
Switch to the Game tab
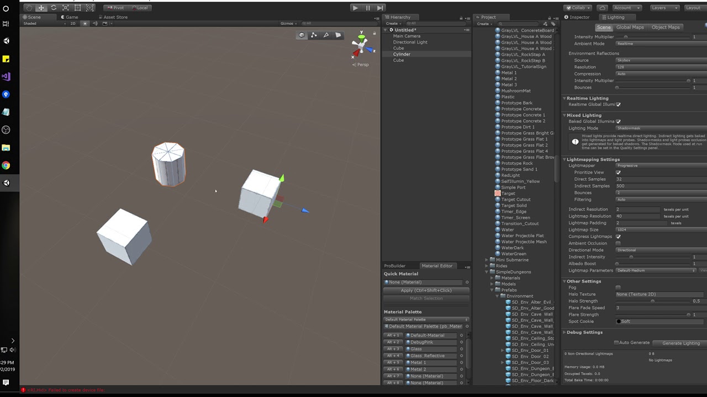(x=69, y=17)
